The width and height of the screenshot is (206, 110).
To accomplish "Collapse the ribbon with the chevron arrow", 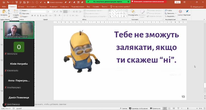I will point(204,19).
